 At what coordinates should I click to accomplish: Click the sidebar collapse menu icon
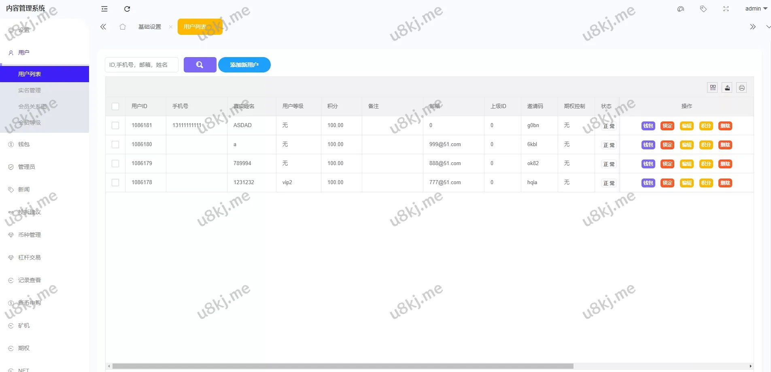tap(104, 9)
